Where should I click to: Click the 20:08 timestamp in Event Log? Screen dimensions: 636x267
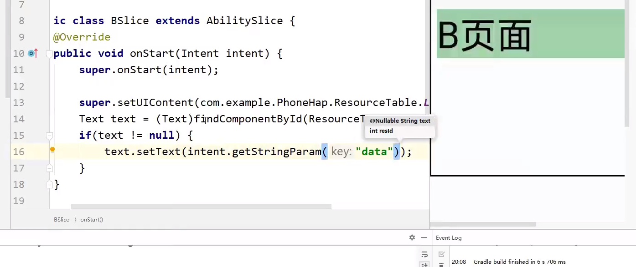(459, 262)
